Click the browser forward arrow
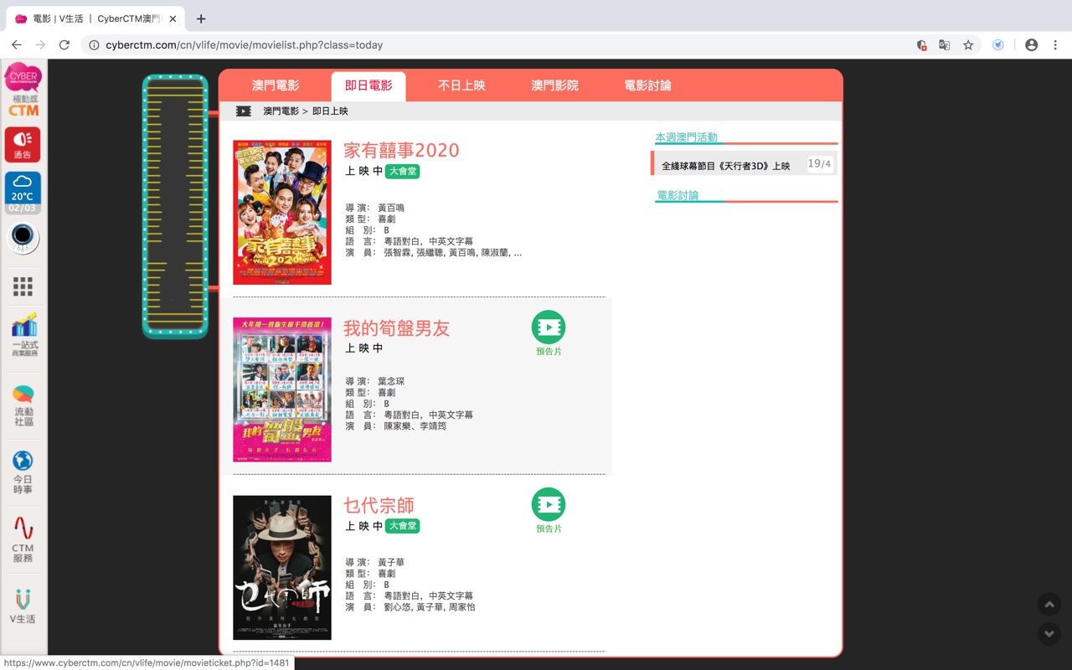Viewport: 1072px width, 670px height. 40,45
